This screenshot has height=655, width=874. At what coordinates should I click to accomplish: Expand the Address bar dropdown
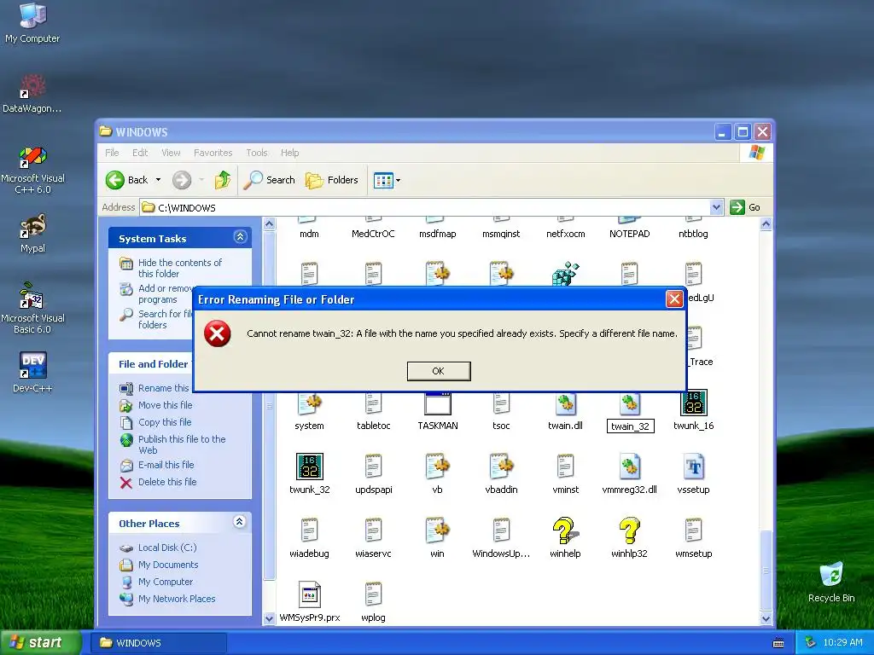(x=716, y=207)
